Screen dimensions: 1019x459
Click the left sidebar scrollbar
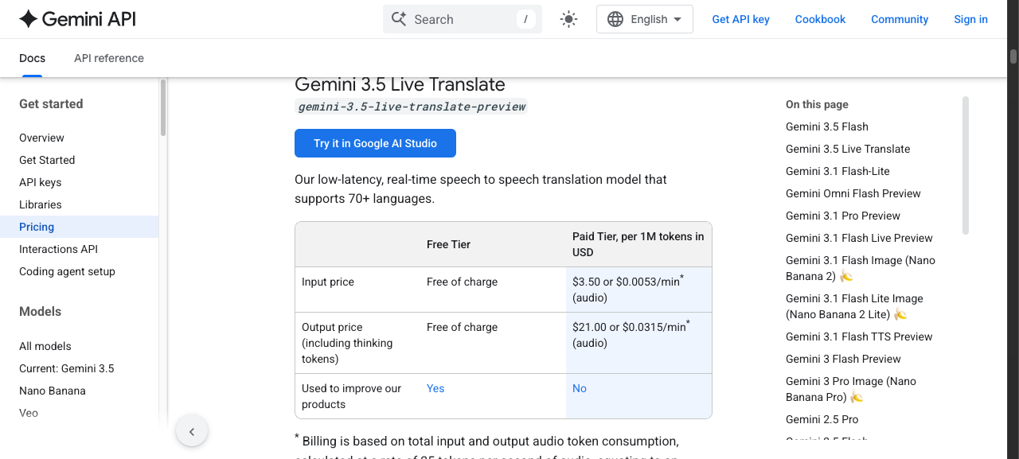163,107
